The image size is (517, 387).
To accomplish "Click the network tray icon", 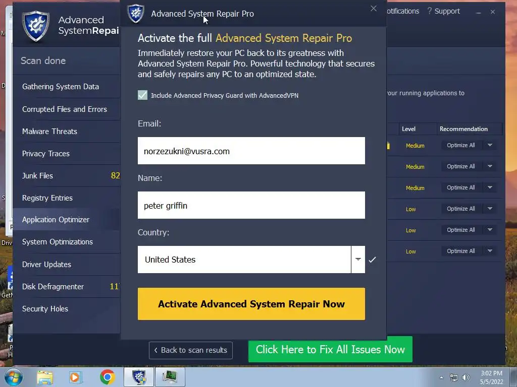I will coord(454,377).
